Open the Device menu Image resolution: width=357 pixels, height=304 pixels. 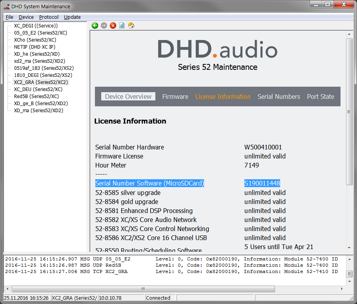tap(26, 17)
